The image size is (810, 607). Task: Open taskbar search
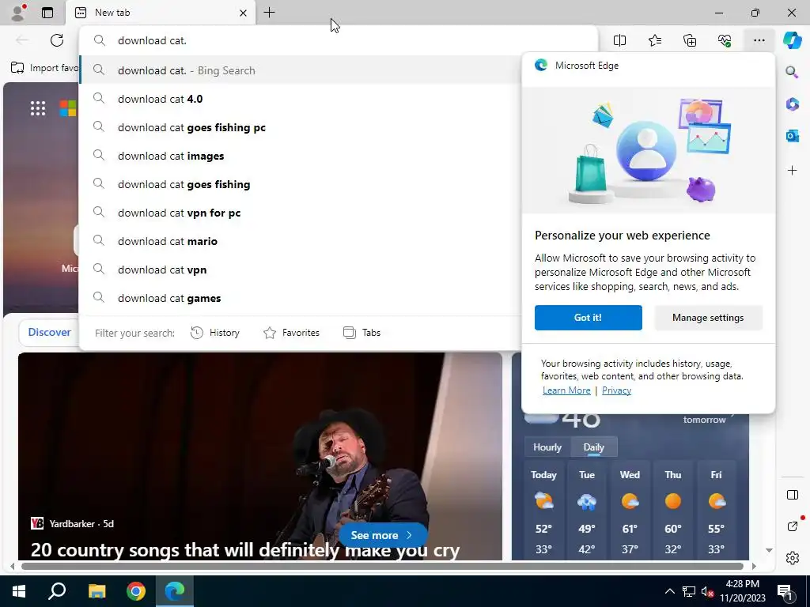click(x=57, y=591)
